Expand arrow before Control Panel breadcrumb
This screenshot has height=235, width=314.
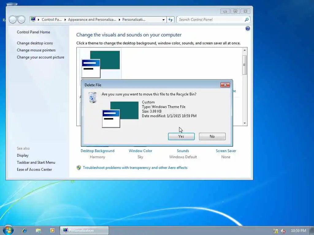(38, 20)
